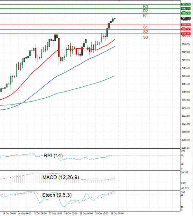
Task: Select the 2769.08 support price tag
Action: tap(186, 25)
